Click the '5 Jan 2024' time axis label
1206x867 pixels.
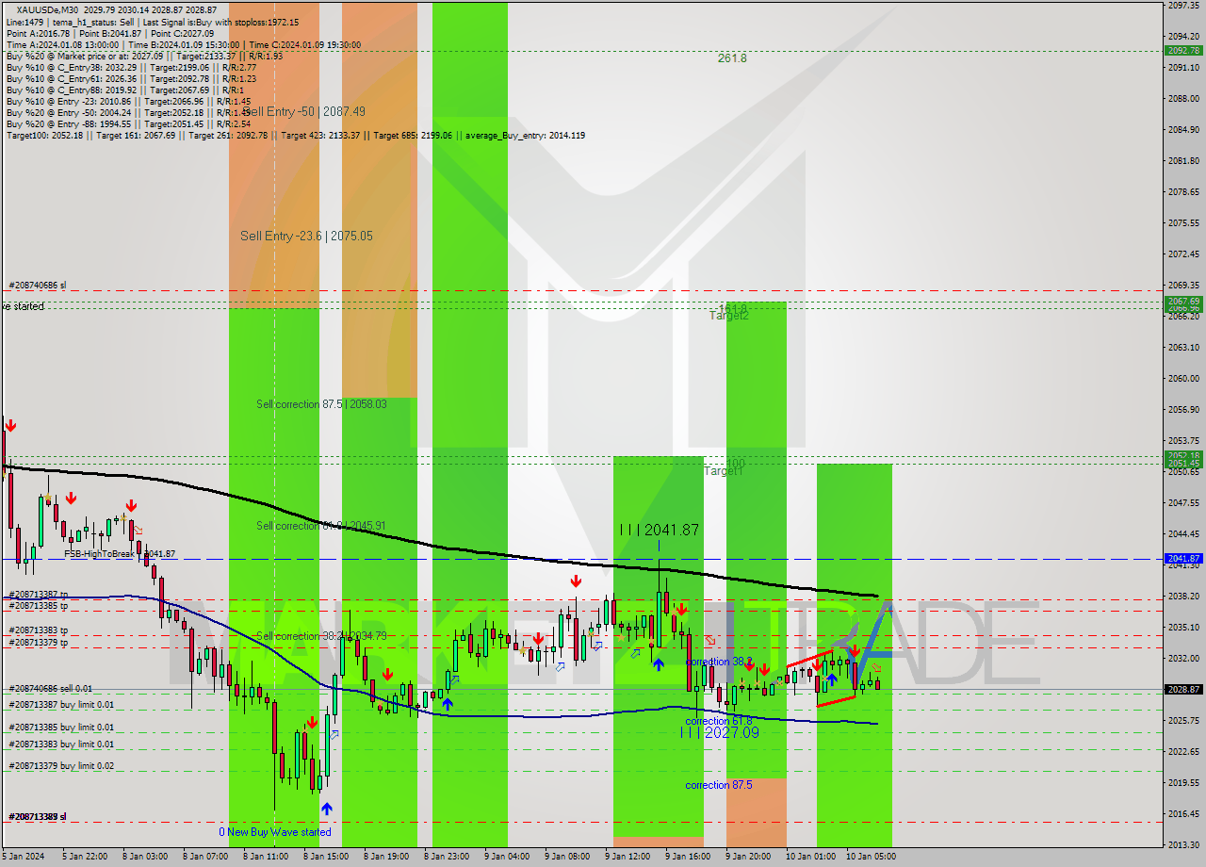click(x=23, y=857)
